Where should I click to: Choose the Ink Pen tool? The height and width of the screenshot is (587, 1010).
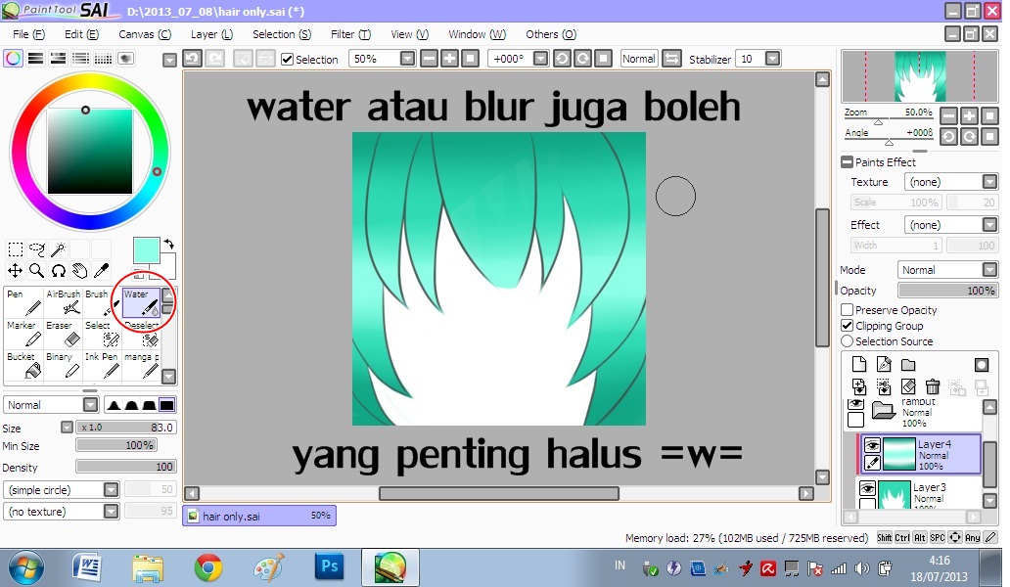102,366
